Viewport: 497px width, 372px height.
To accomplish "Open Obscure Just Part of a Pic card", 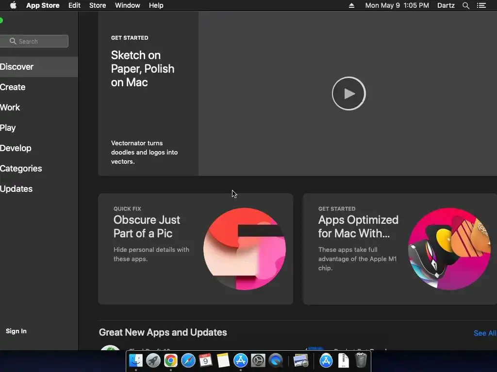I will 196,249.
